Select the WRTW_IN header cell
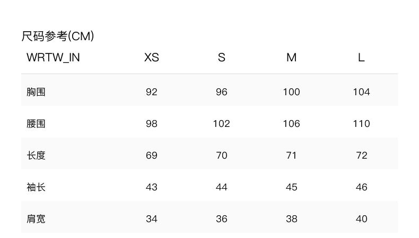This screenshot has width=419, height=238. click(x=53, y=58)
